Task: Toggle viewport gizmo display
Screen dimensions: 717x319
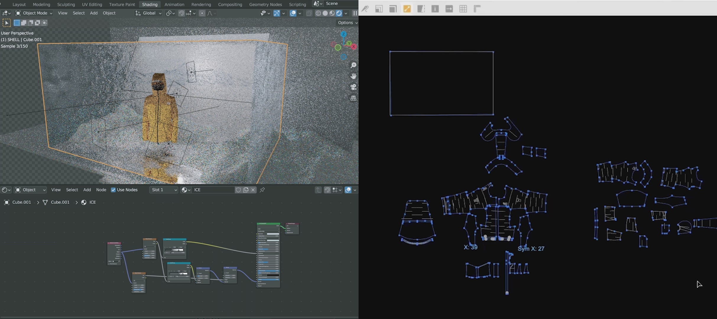Action: (x=277, y=13)
